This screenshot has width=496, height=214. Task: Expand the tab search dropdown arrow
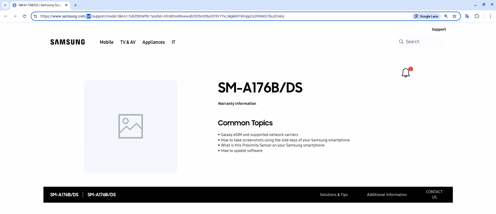click(5, 5)
